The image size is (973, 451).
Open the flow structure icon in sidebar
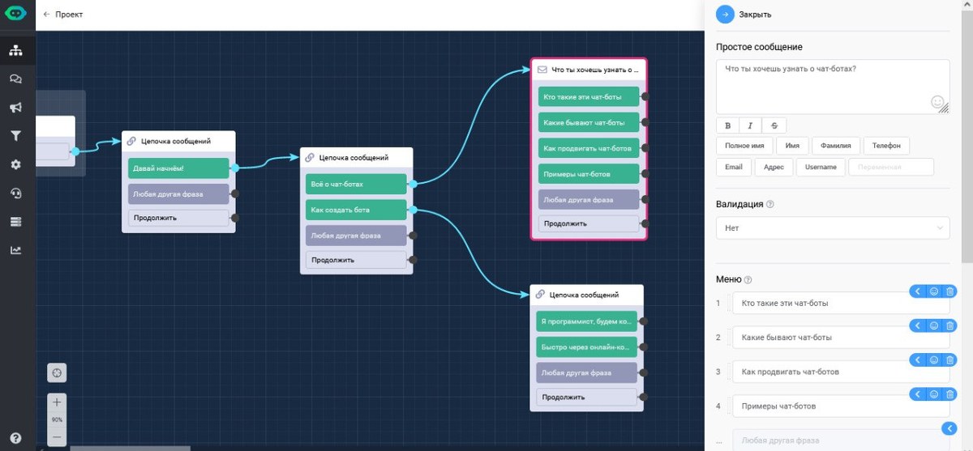pos(15,50)
